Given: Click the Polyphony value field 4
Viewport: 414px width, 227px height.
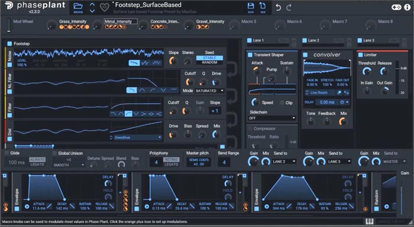Looking at the screenshot, I should [156, 162].
